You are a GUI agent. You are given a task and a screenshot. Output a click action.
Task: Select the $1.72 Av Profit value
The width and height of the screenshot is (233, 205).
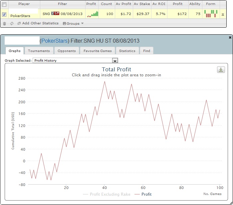coord(126,14)
